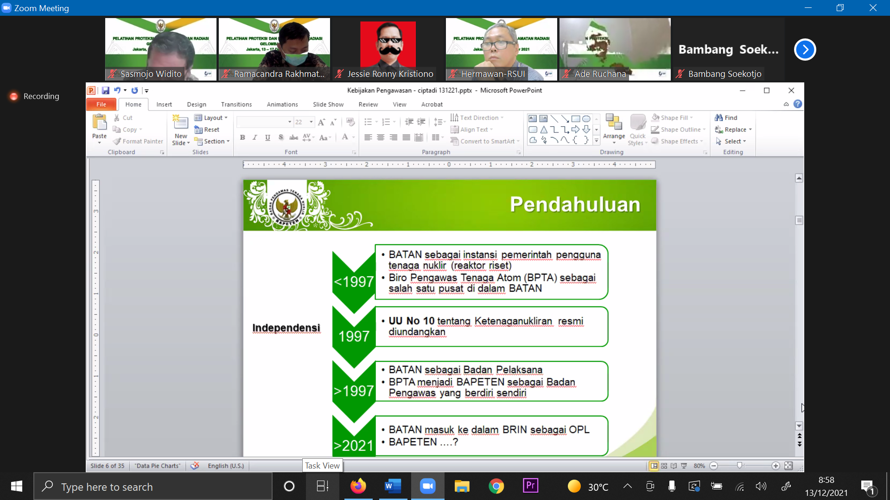Screen dimensions: 890x500
Task: Open the File tab
Action: [101, 104]
